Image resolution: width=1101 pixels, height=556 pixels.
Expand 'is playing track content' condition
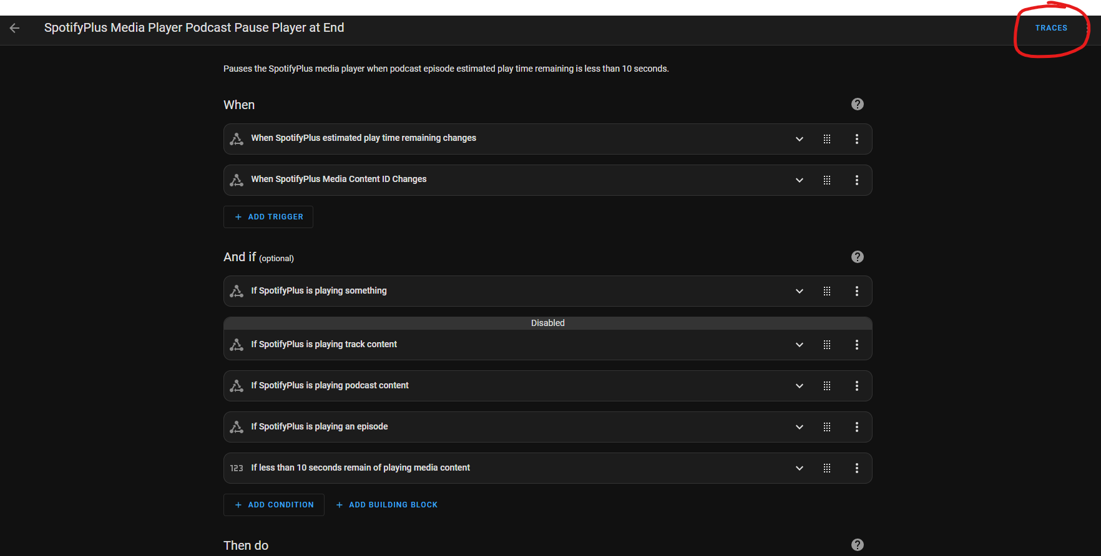pyautogui.click(x=800, y=345)
